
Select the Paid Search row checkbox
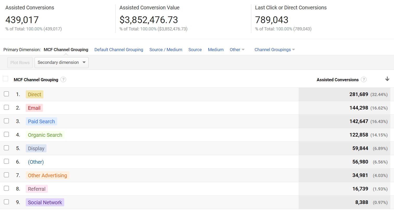tap(6, 121)
